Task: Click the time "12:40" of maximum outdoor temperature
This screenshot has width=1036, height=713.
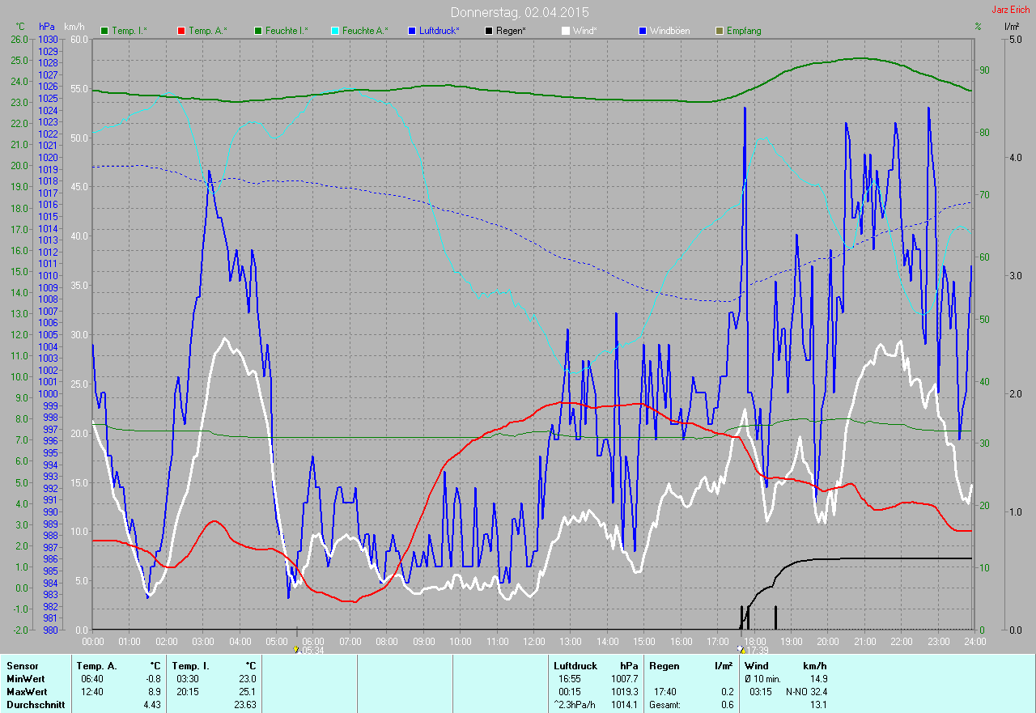Action: click(93, 692)
